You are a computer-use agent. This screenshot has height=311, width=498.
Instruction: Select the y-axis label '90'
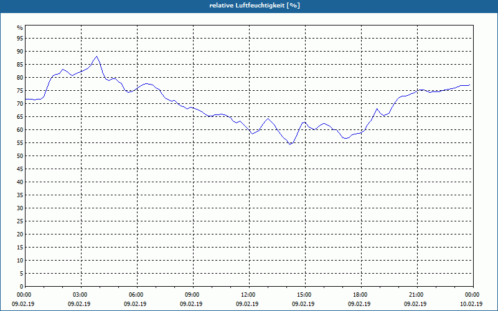20,52
